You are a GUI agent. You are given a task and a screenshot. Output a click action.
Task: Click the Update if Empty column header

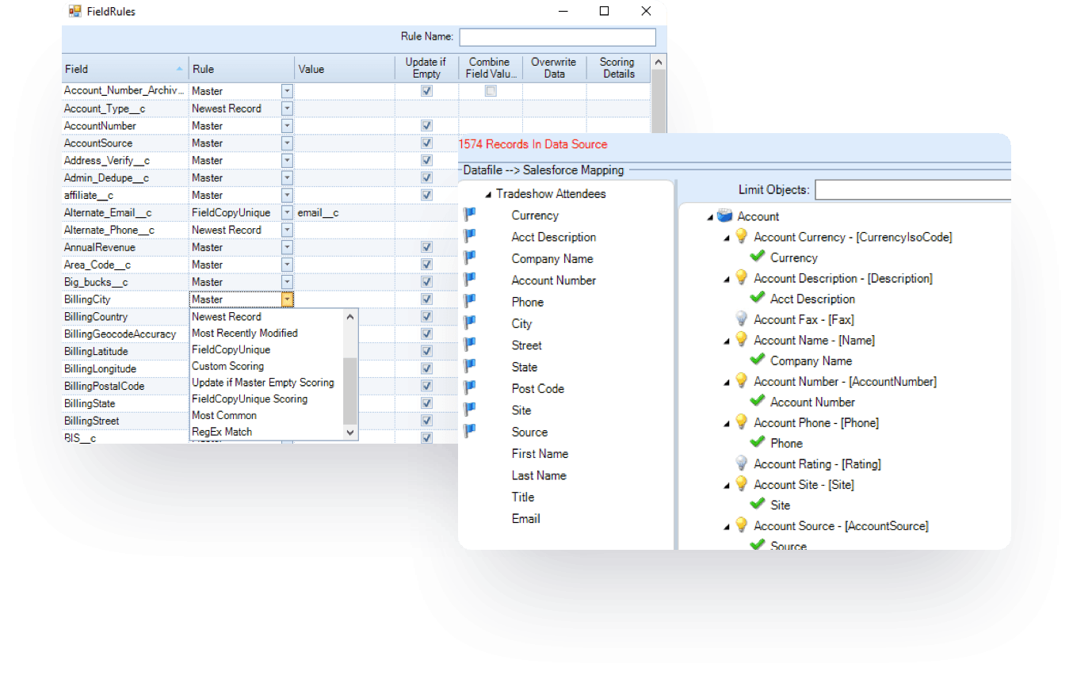point(426,68)
